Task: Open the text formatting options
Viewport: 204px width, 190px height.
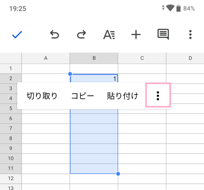Action: (109, 35)
